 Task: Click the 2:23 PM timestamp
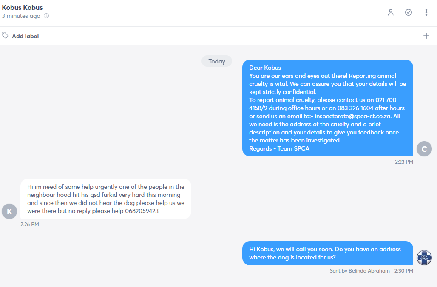click(404, 162)
